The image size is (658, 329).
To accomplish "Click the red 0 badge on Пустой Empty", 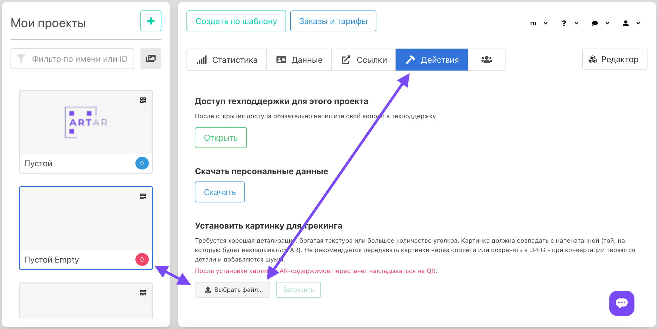I will [142, 259].
